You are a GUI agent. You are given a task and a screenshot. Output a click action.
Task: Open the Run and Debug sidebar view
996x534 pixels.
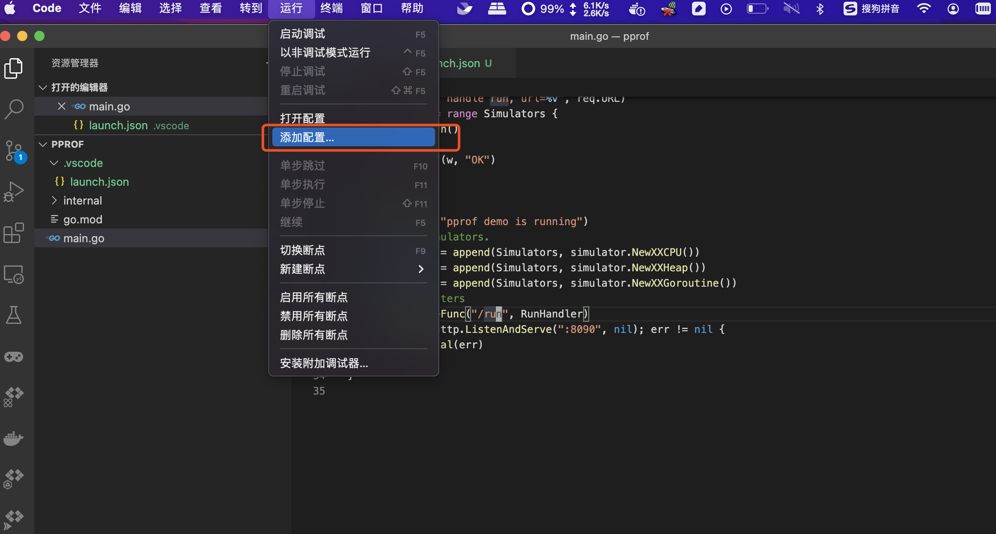(14, 191)
